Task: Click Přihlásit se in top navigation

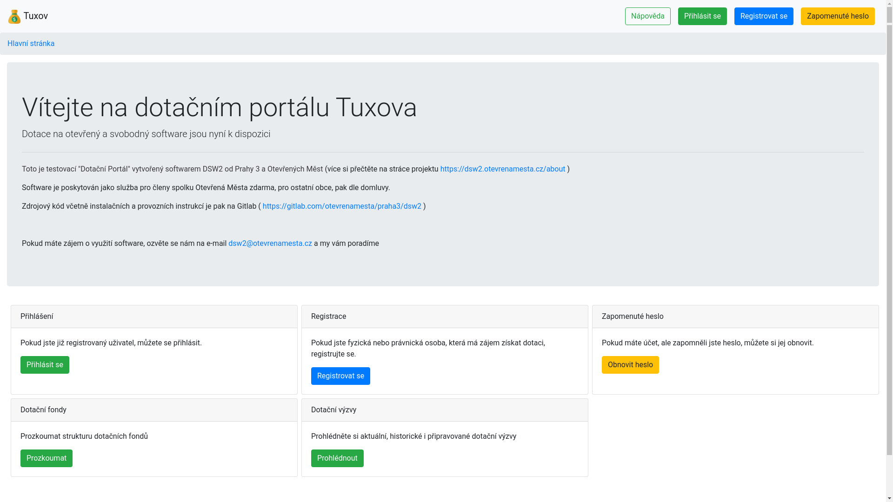Action: tap(702, 16)
